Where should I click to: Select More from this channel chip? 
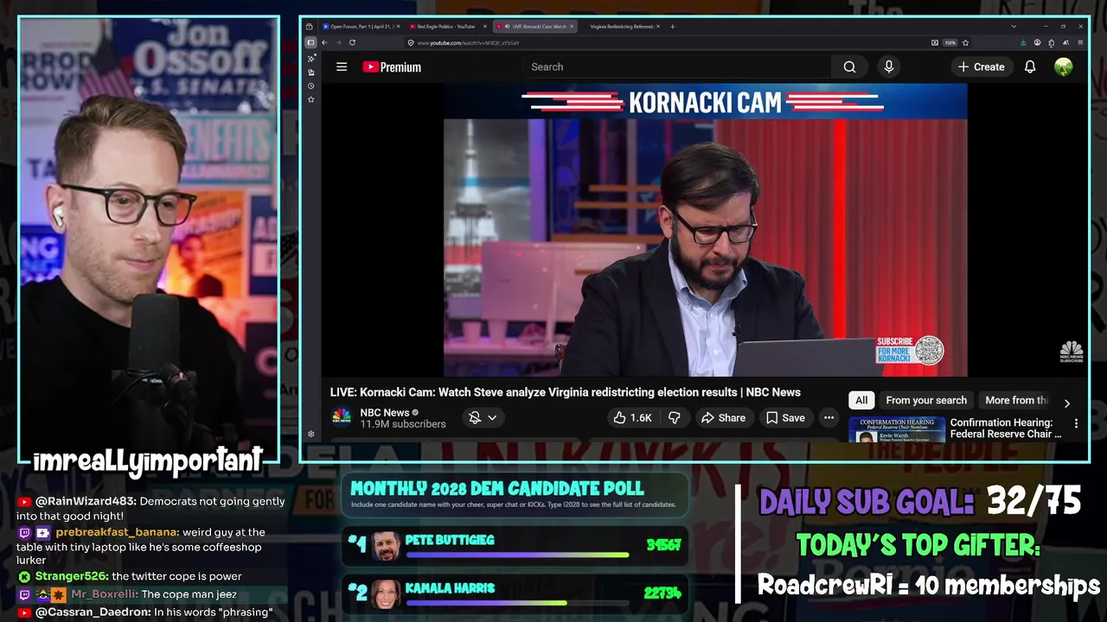pos(1016,400)
